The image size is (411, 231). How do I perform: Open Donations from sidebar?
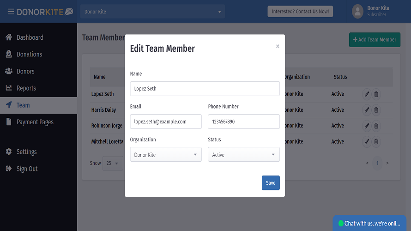[29, 54]
